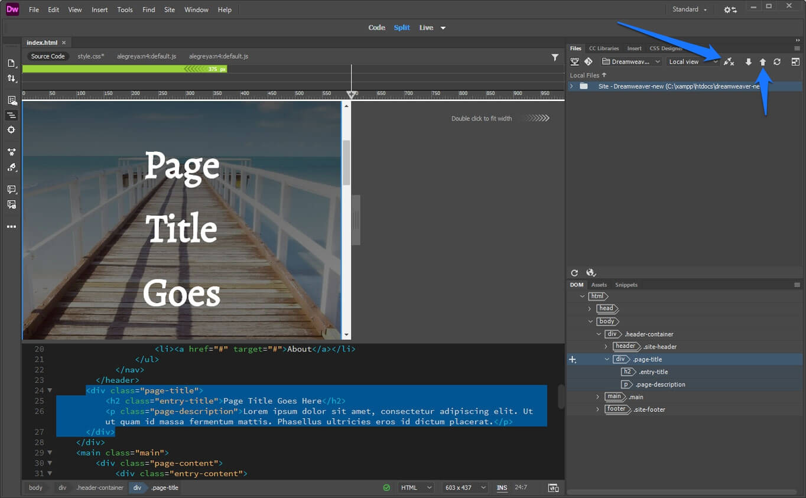Click the green lint checkmark in the status bar

point(387,487)
